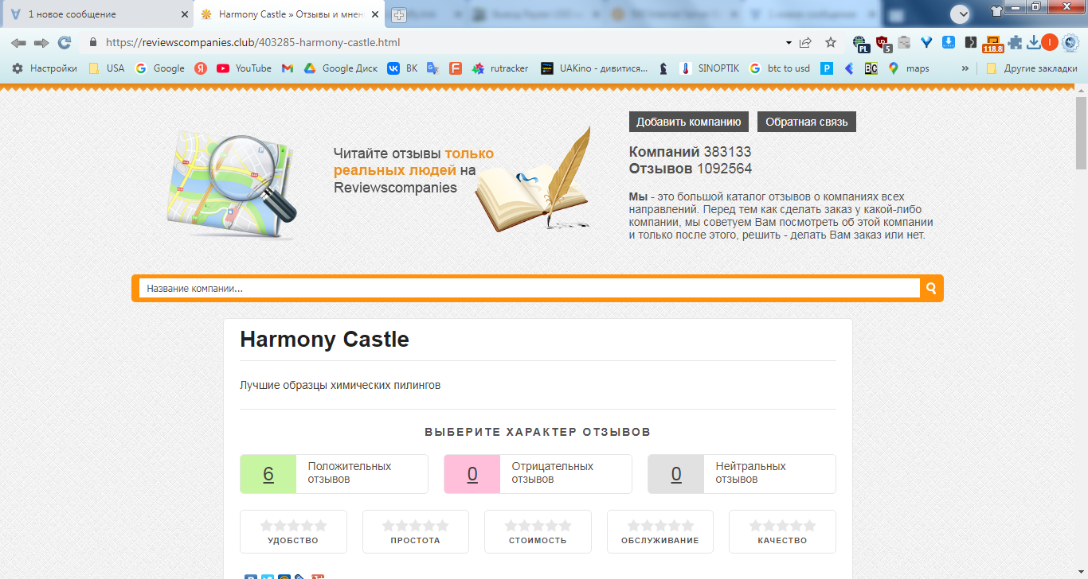Click the browser Forward arrow
This screenshot has width=1088, height=579.
tap(41, 42)
